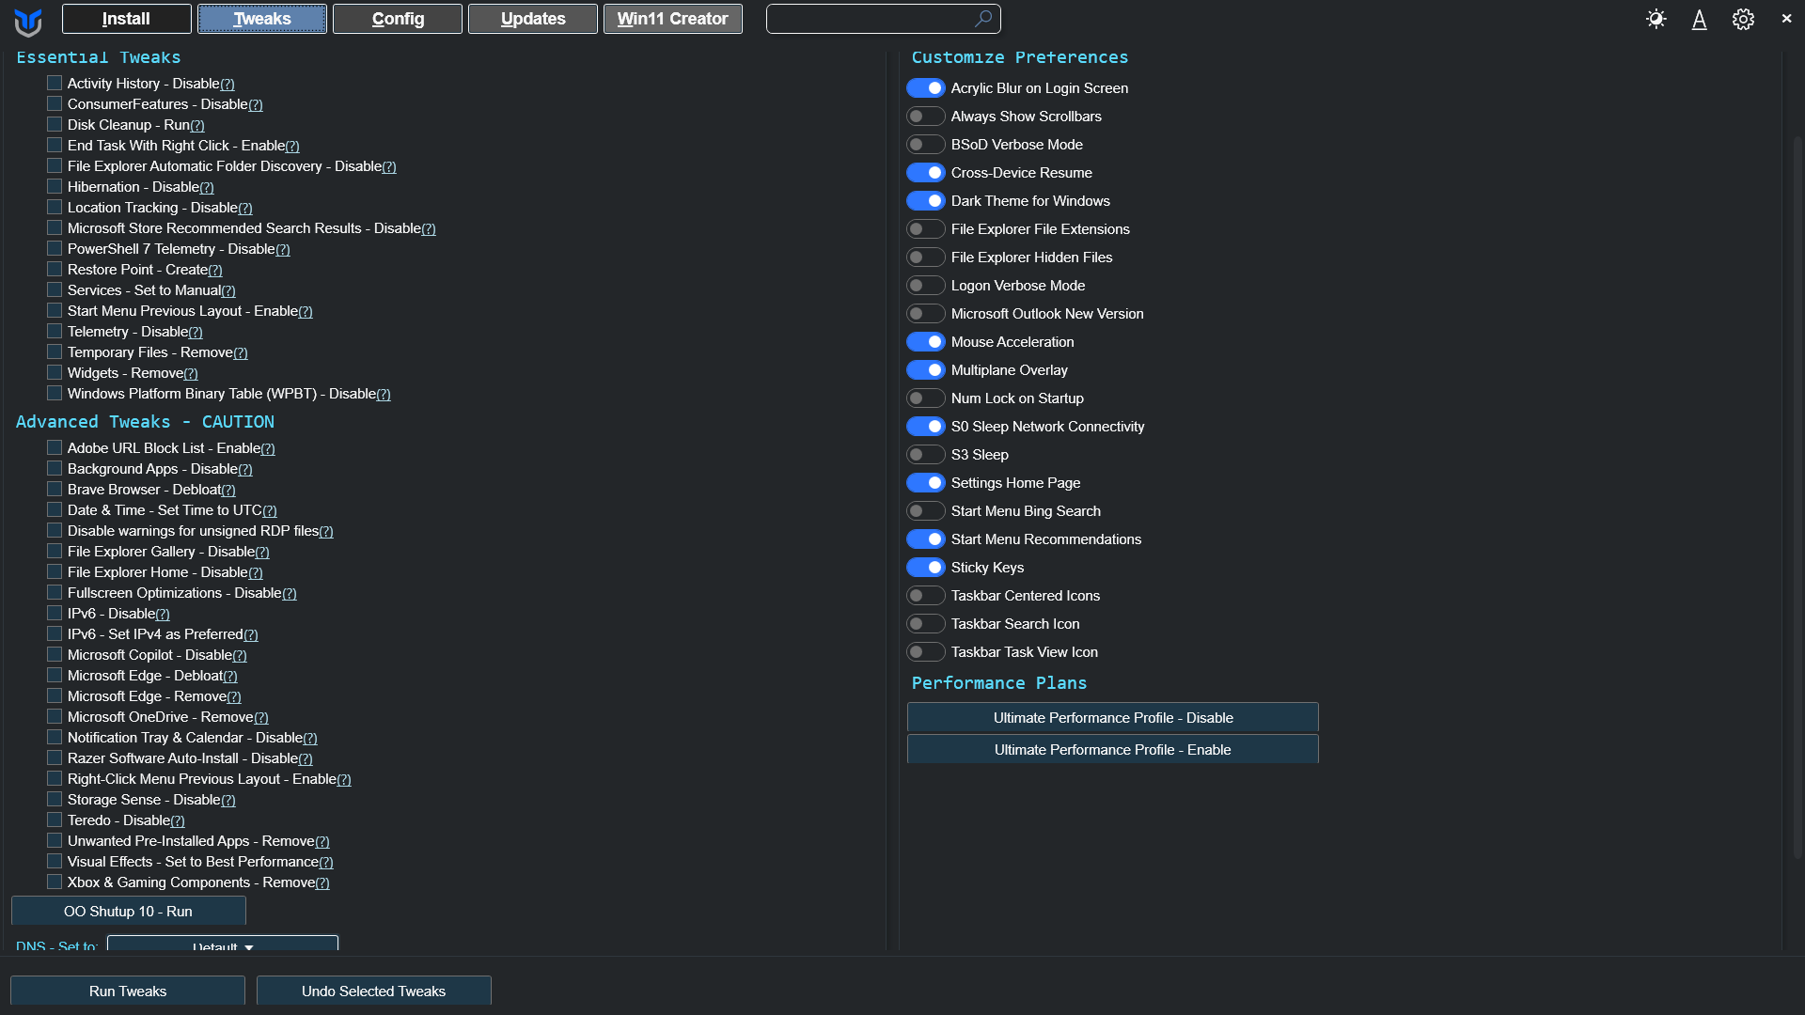Click OO Shutup 10 - Run button
This screenshot has width=1805, height=1015.
128,912
